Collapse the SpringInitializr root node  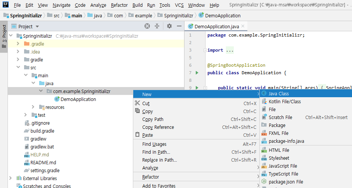tap(11, 35)
